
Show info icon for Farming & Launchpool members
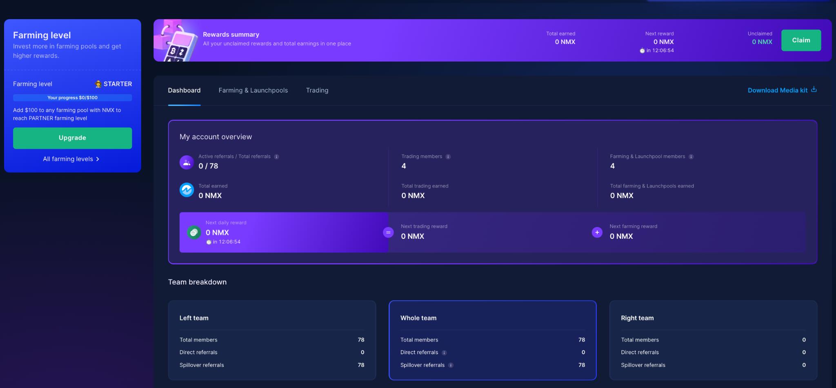pos(691,157)
